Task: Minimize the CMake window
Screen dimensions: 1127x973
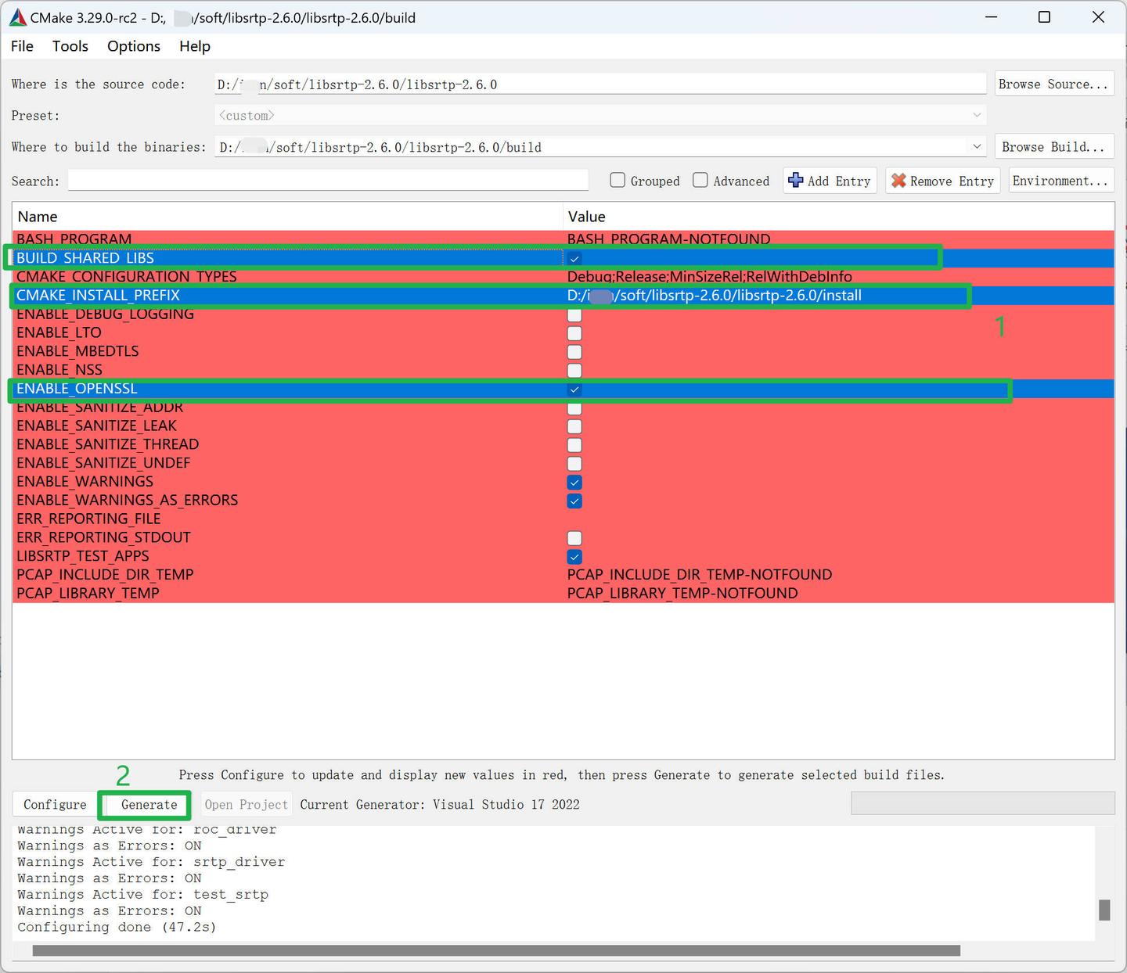Action: coord(991,17)
